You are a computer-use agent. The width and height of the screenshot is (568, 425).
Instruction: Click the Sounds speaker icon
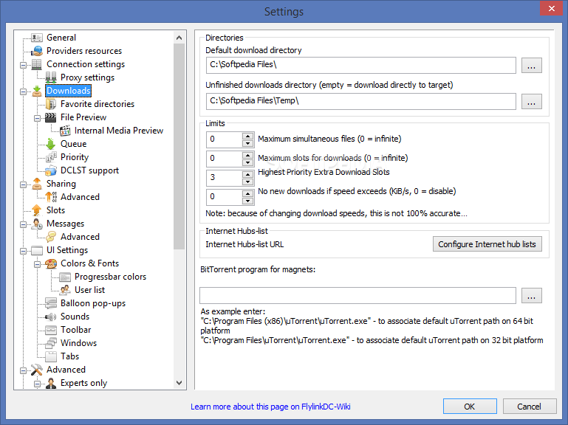[x=51, y=317]
